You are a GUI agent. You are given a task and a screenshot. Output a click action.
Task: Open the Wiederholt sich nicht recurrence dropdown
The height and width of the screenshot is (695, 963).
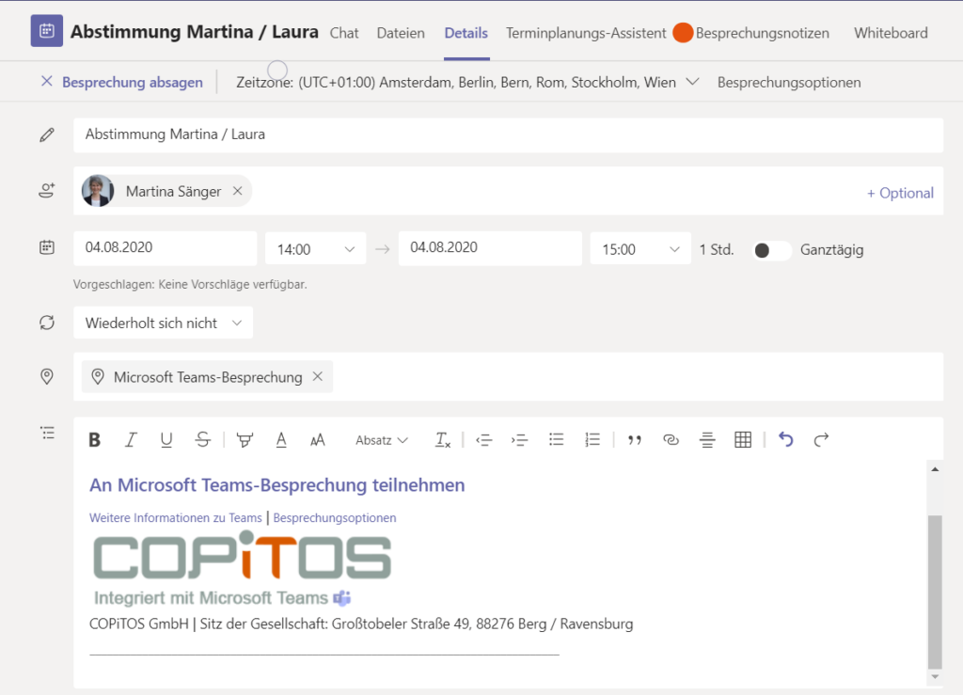click(163, 323)
